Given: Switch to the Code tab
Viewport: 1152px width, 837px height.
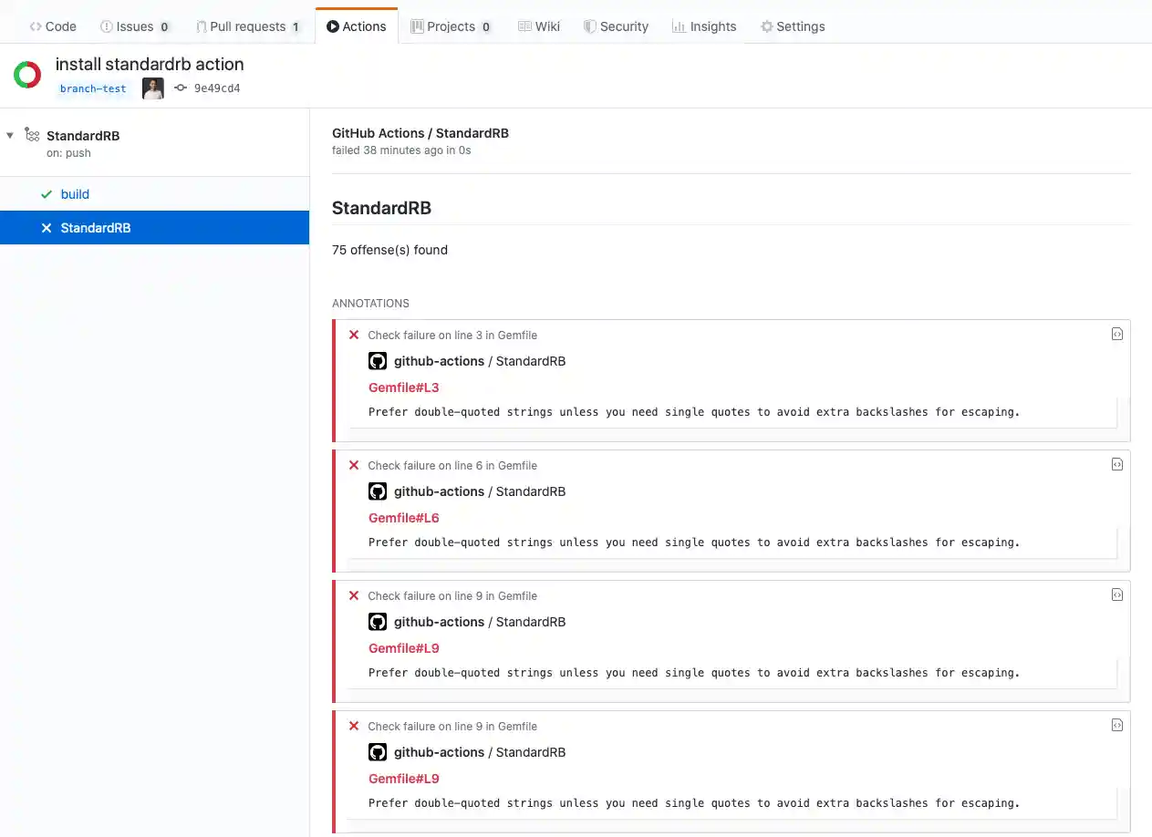Looking at the screenshot, I should pos(52,26).
